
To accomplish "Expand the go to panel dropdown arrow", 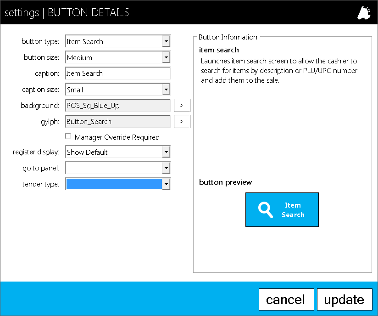I will (x=166, y=168).
